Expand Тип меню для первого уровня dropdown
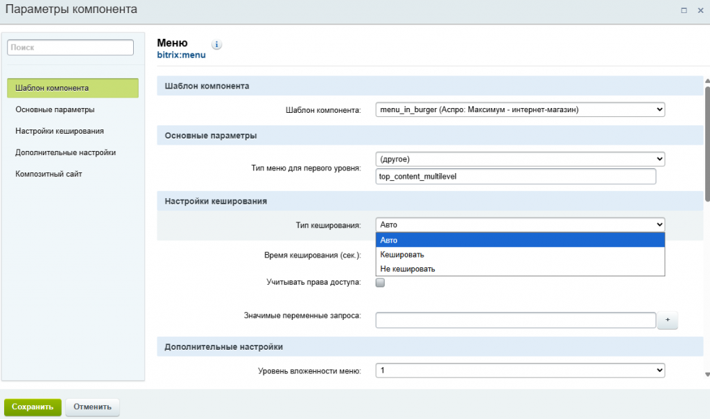This screenshot has height=419, width=710. pyautogui.click(x=519, y=159)
